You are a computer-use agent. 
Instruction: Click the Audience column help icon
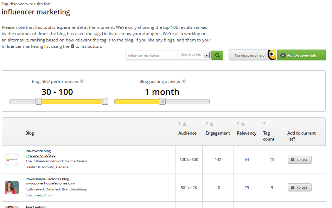[184, 124]
